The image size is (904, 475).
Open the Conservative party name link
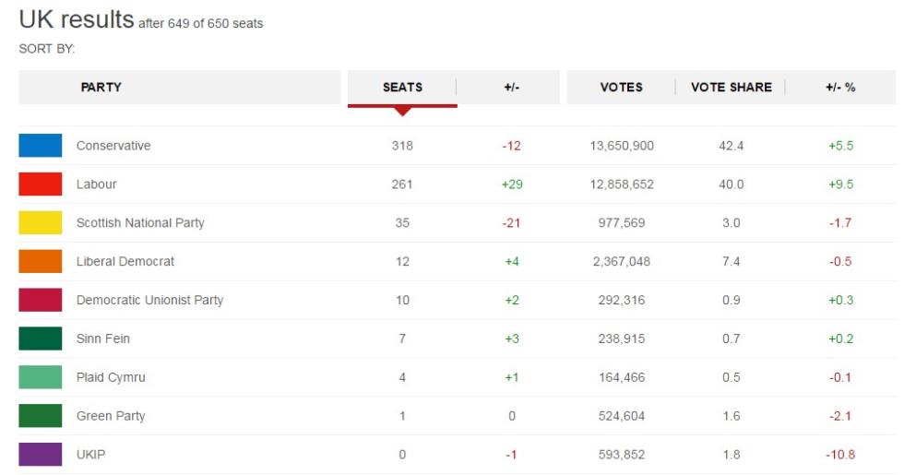[113, 146]
